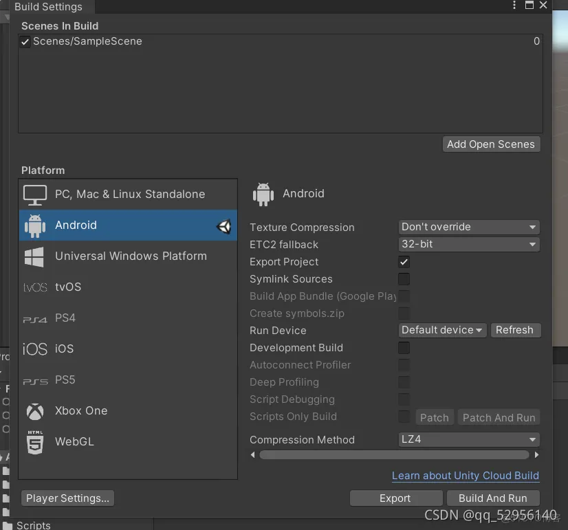Open the Build Settings kebab menu icon
This screenshot has width=568, height=530.
pyautogui.click(x=514, y=5)
